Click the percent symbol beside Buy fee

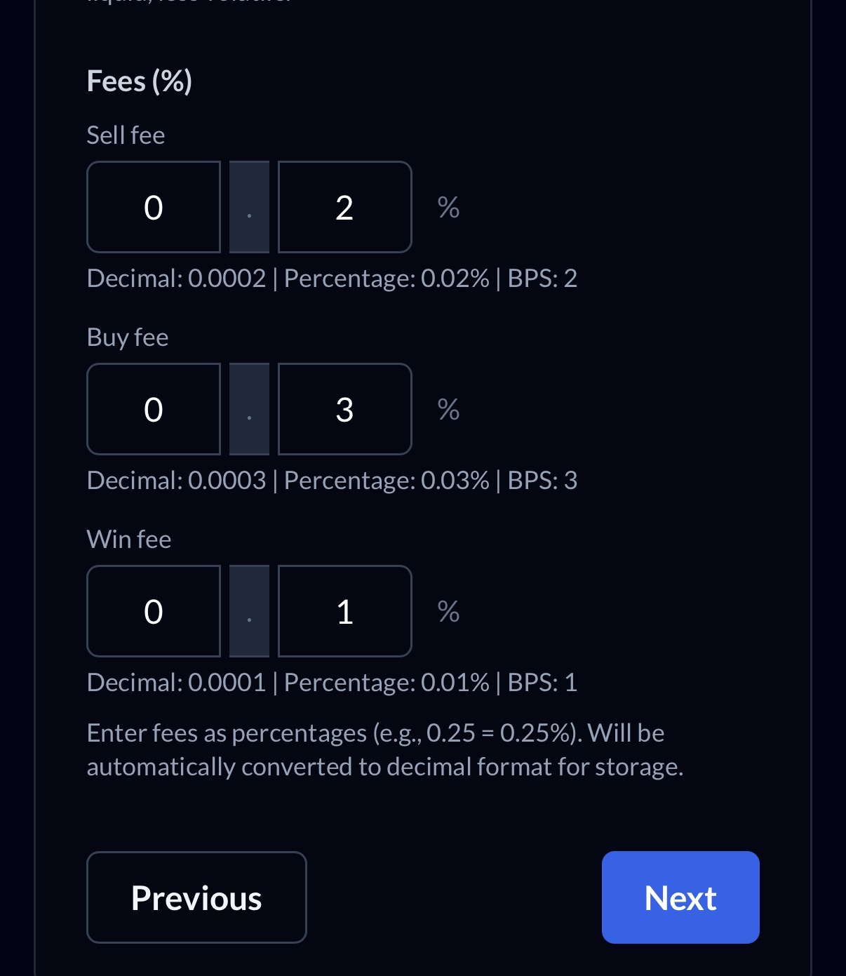(x=448, y=409)
